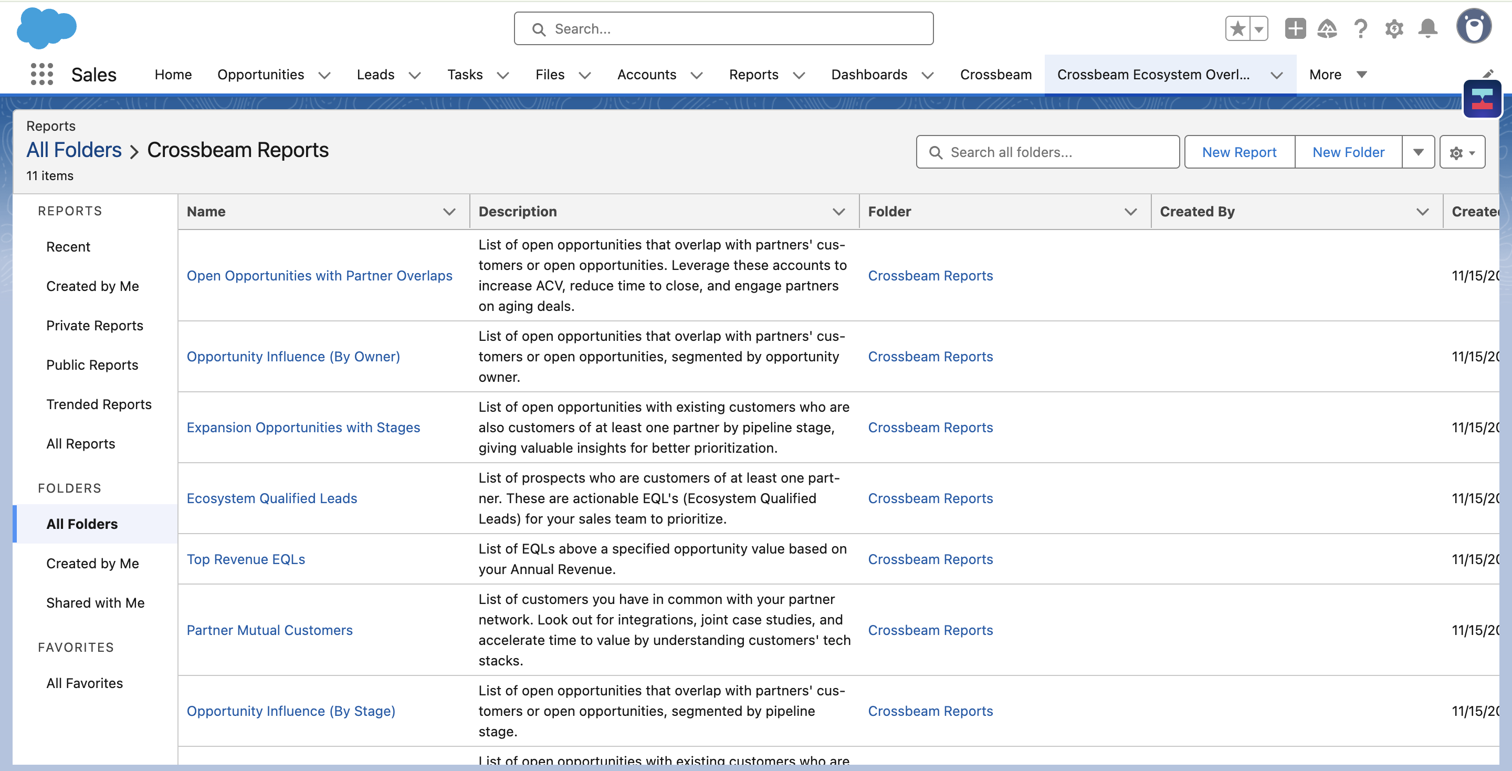The image size is (1512, 771).
Task: Click the Favorites star icon
Action: click(x=1237, y=29)
